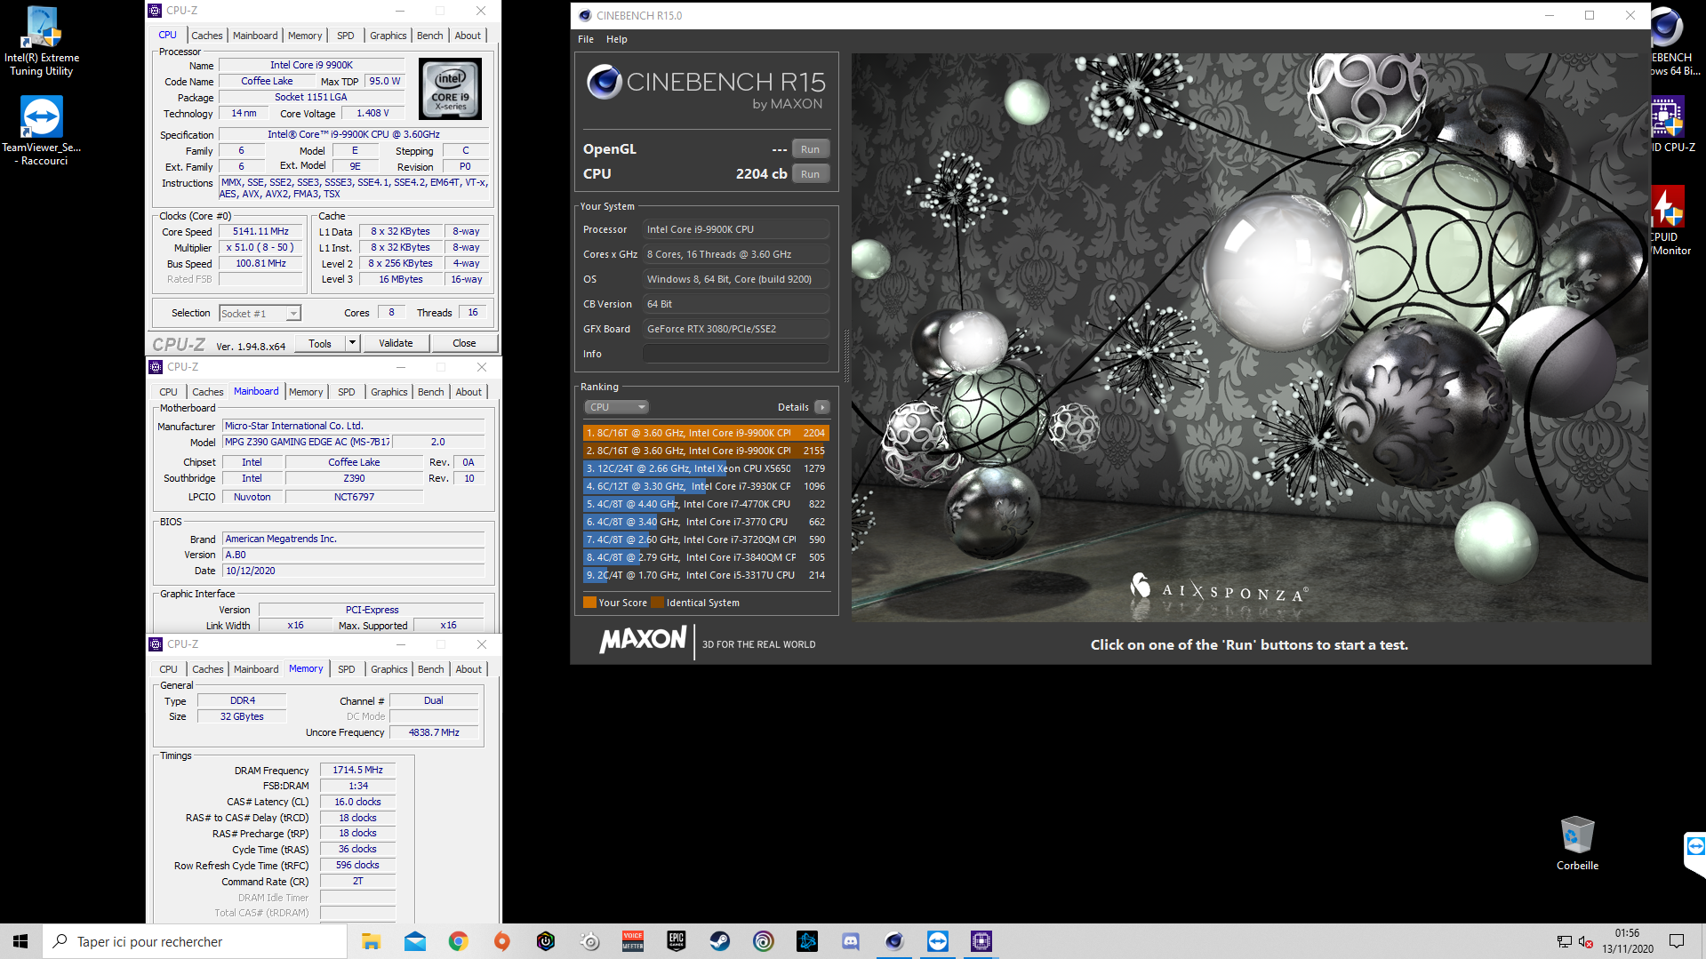Screen dimensions: 1706x959
Task: Click the TeamViewer side panel tab
Action: tap(1695, 847)
